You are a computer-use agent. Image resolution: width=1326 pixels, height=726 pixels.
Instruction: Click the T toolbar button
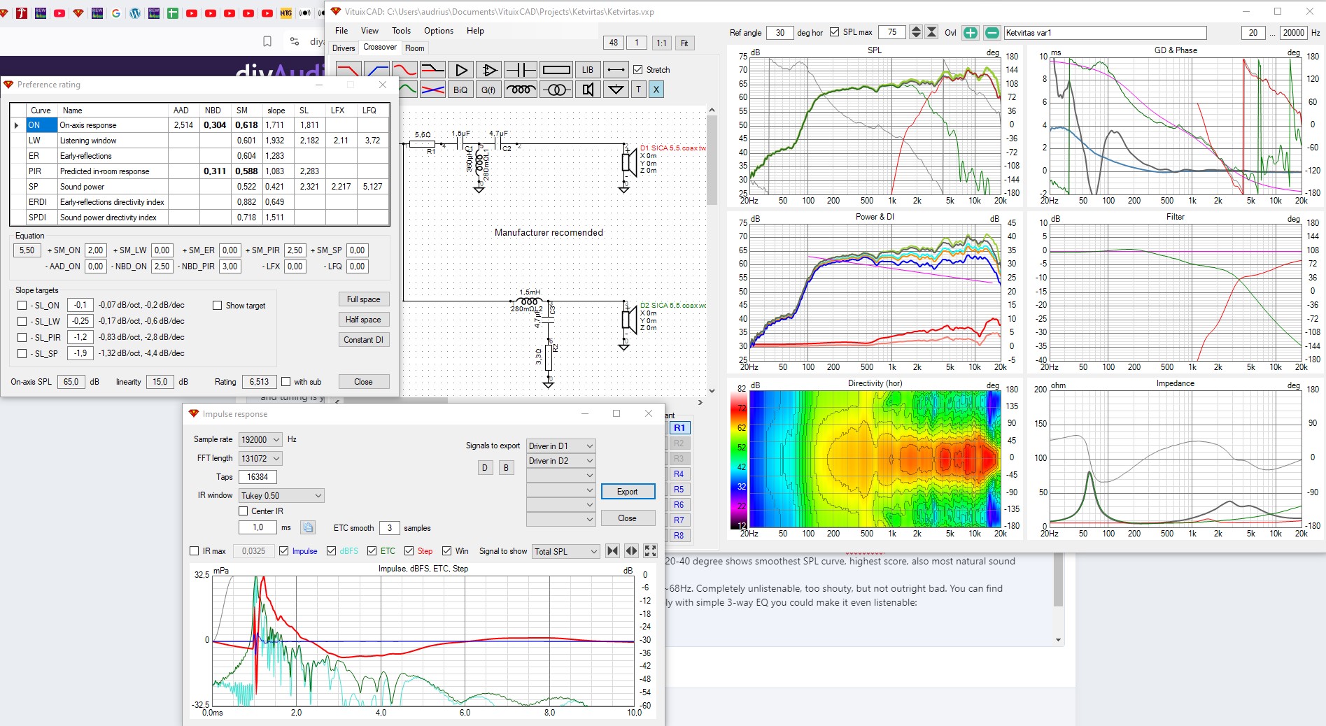(638, 90)
